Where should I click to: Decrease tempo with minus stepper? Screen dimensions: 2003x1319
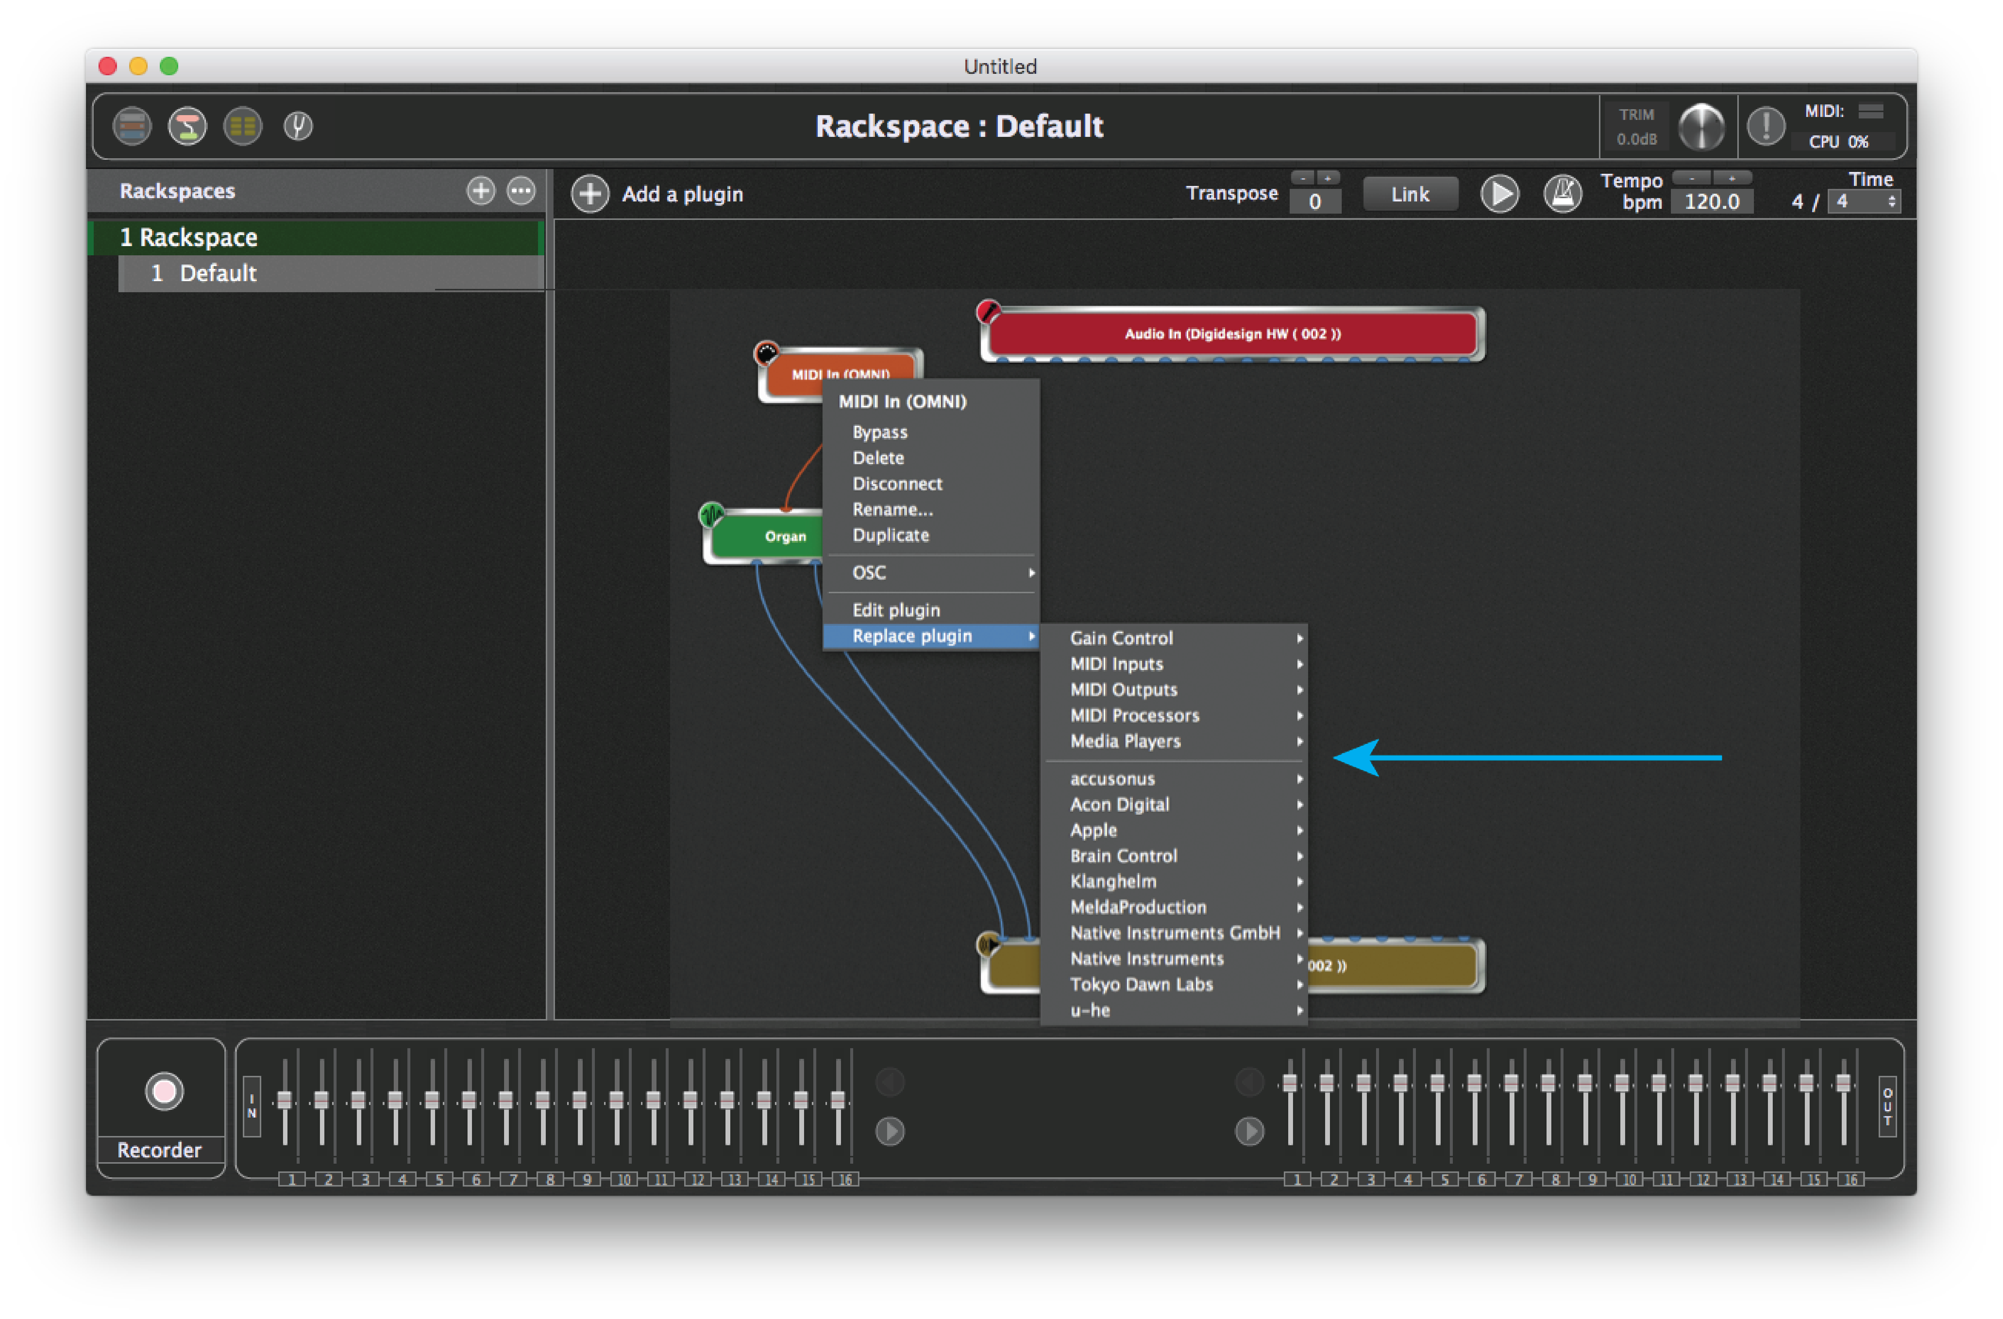1691,177
